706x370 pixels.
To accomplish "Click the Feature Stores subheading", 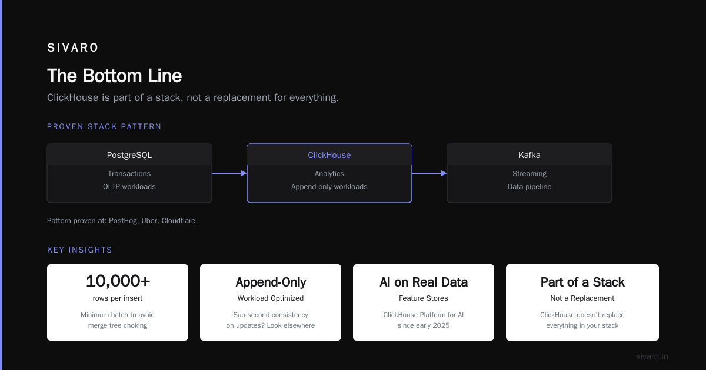I will click(x=424, y=298).
